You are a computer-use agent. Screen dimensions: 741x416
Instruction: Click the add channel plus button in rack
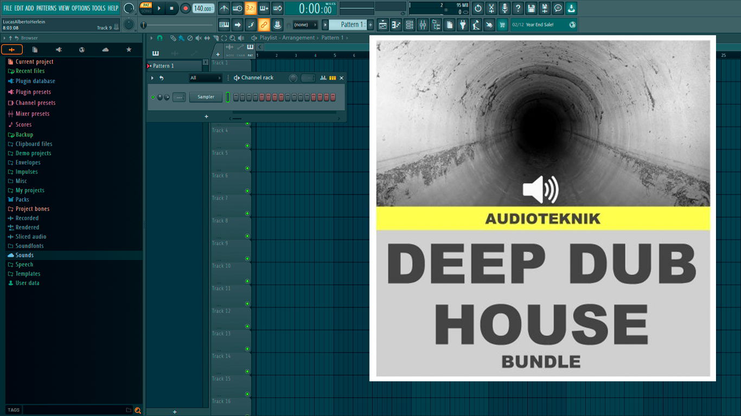tap(206, 116)
